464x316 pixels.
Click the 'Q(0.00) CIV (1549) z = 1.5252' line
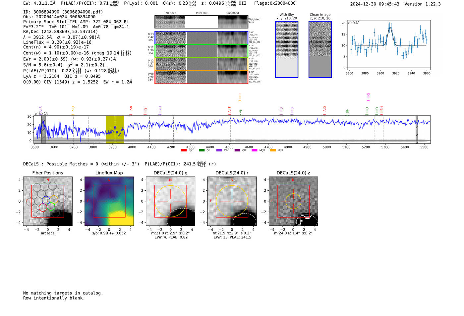click(x=61, y=82)
